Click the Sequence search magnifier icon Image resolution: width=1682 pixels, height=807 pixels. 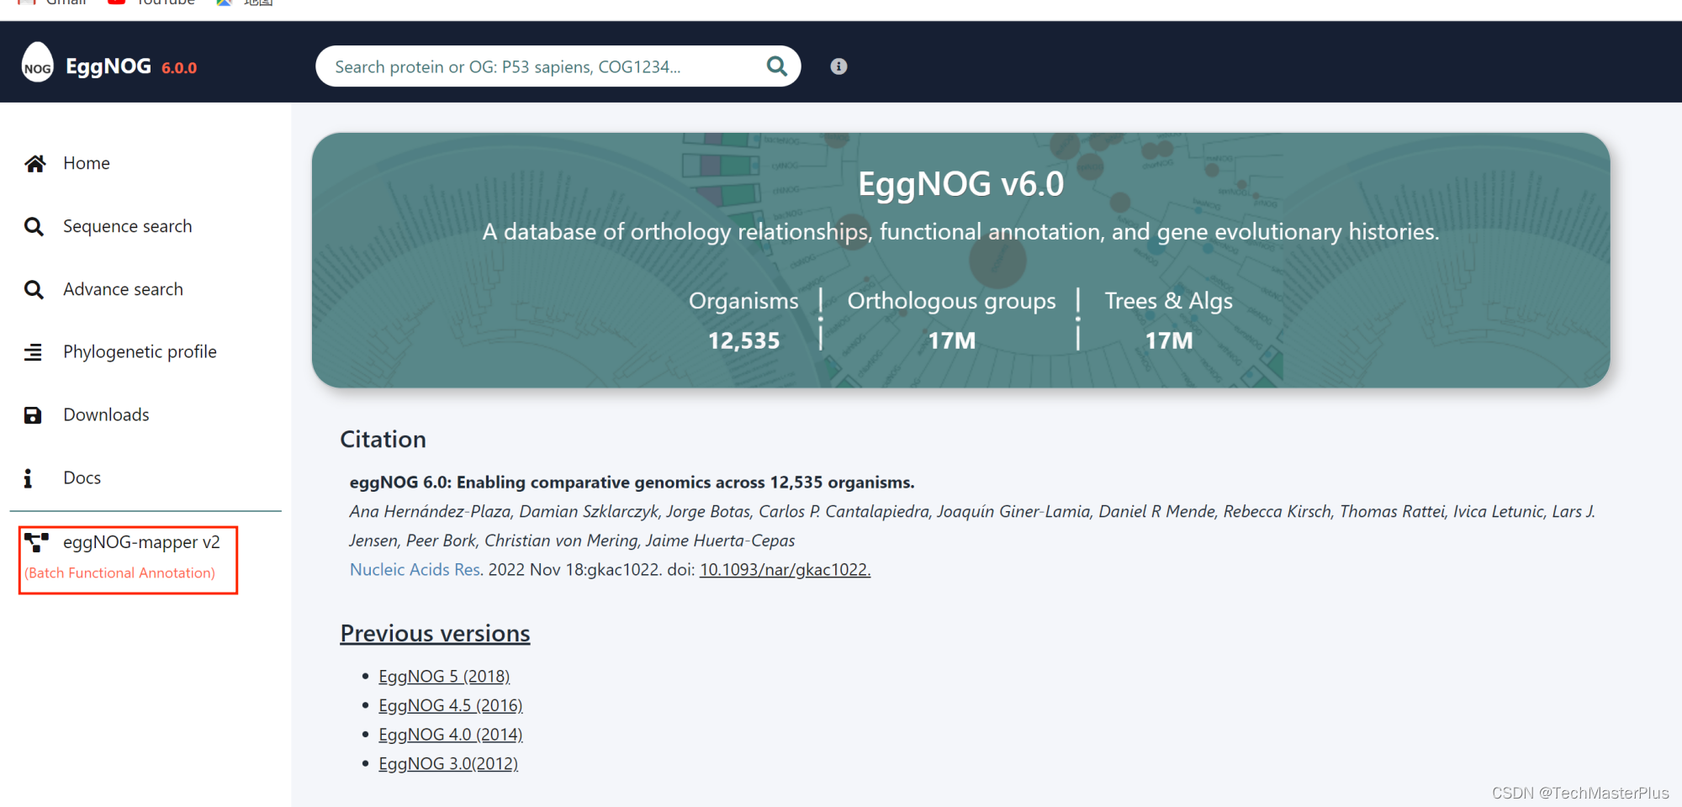[34, 227]
